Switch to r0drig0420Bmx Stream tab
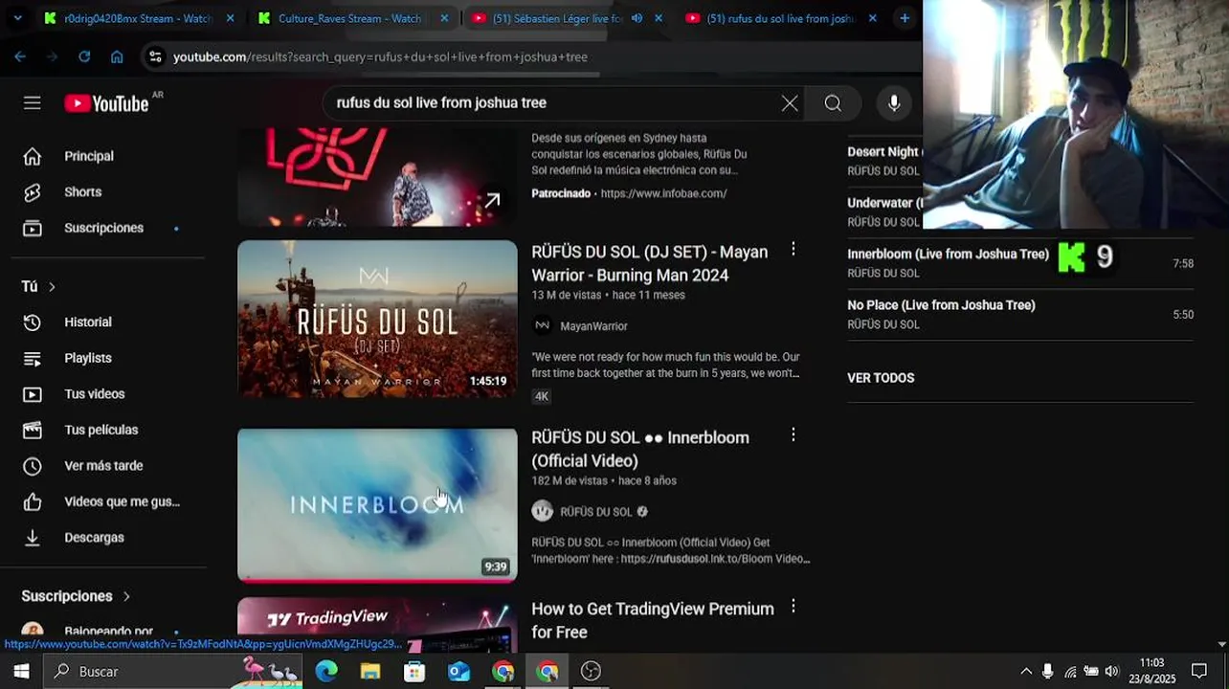The height and width of the screenshot is (689, 1229). coord(138,18)
